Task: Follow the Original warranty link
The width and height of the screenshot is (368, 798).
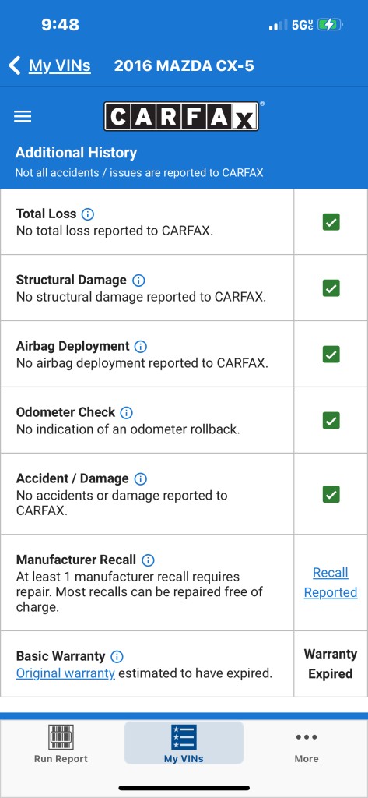Action: pos(65,673)
